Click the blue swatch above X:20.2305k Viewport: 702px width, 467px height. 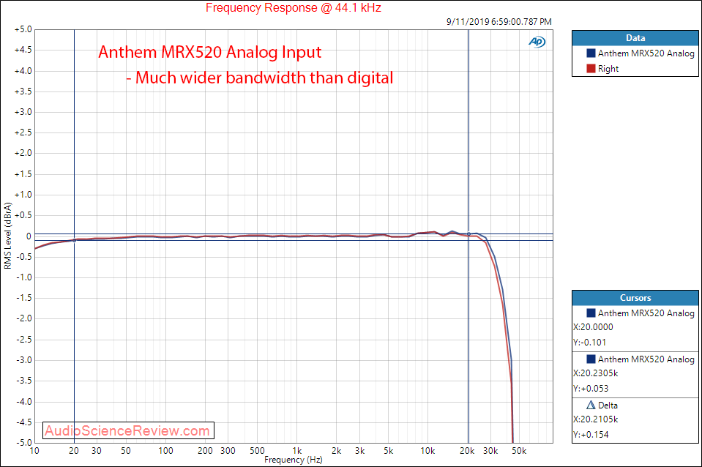591,359
